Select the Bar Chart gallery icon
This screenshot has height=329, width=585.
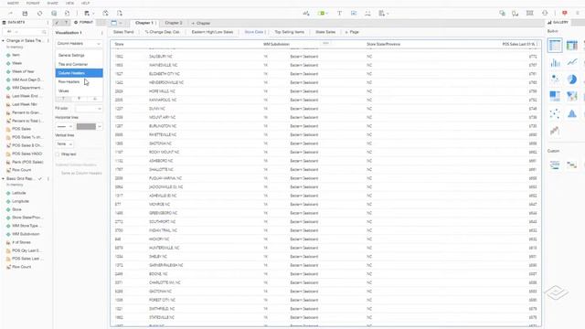pyautogui.click(x=555, y=63)
